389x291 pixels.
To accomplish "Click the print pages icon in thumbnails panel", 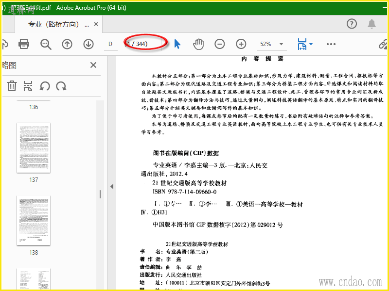I will [x=28, y=86].
